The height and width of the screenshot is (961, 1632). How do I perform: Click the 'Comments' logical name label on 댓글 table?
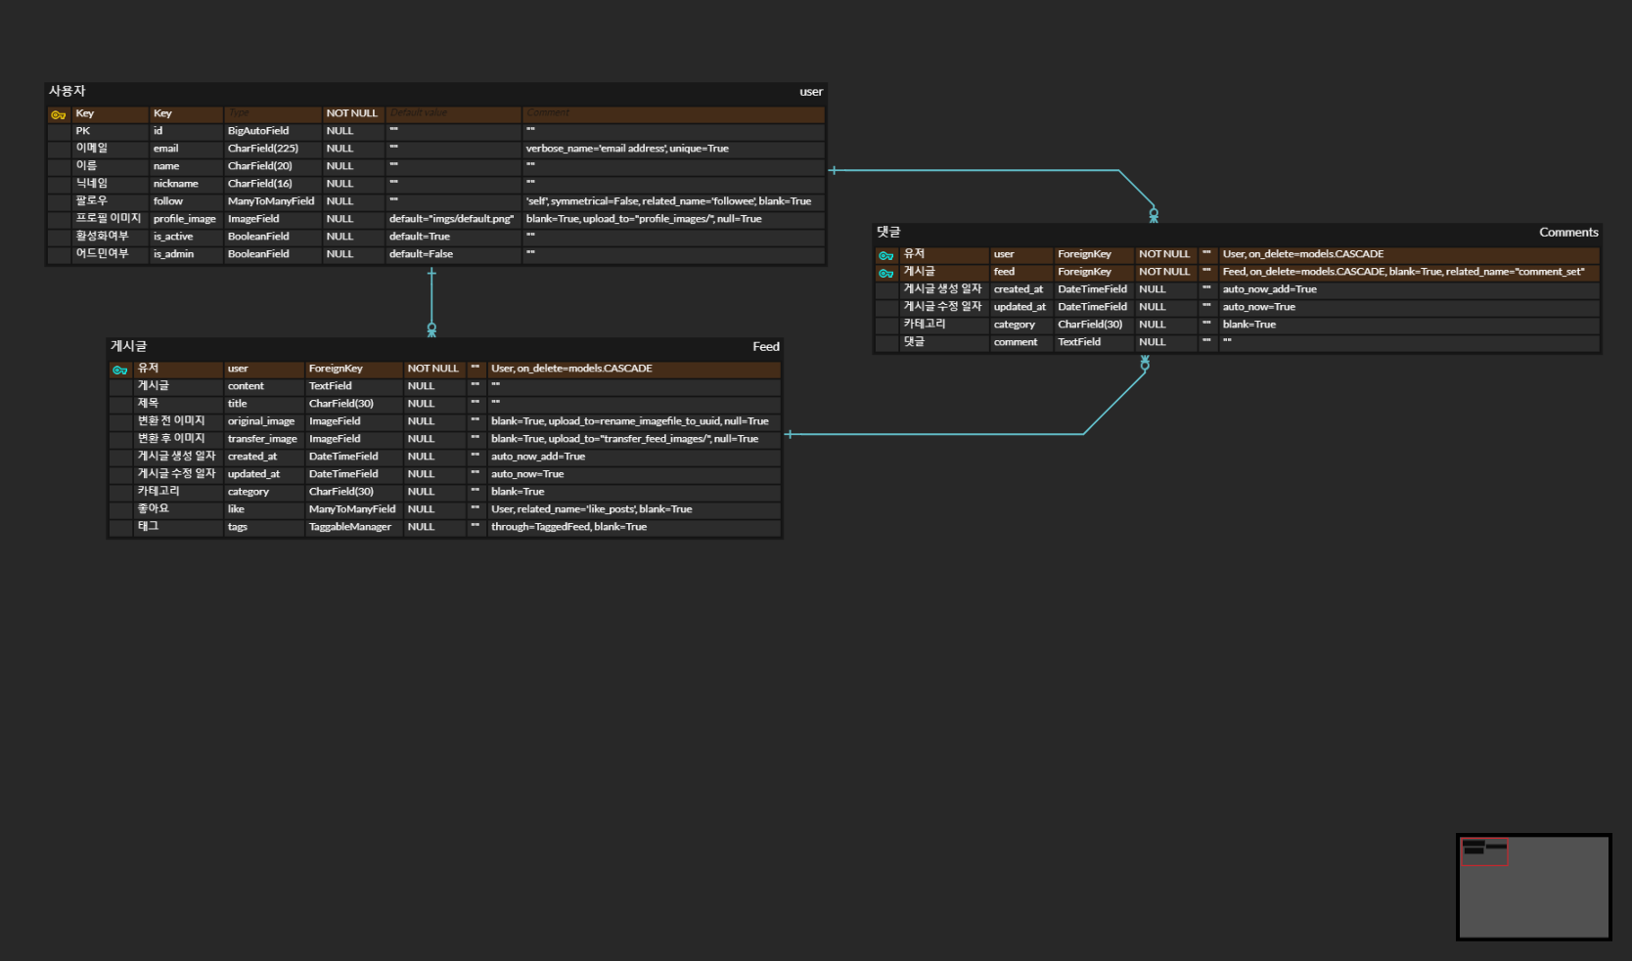tap(1567, 233)
